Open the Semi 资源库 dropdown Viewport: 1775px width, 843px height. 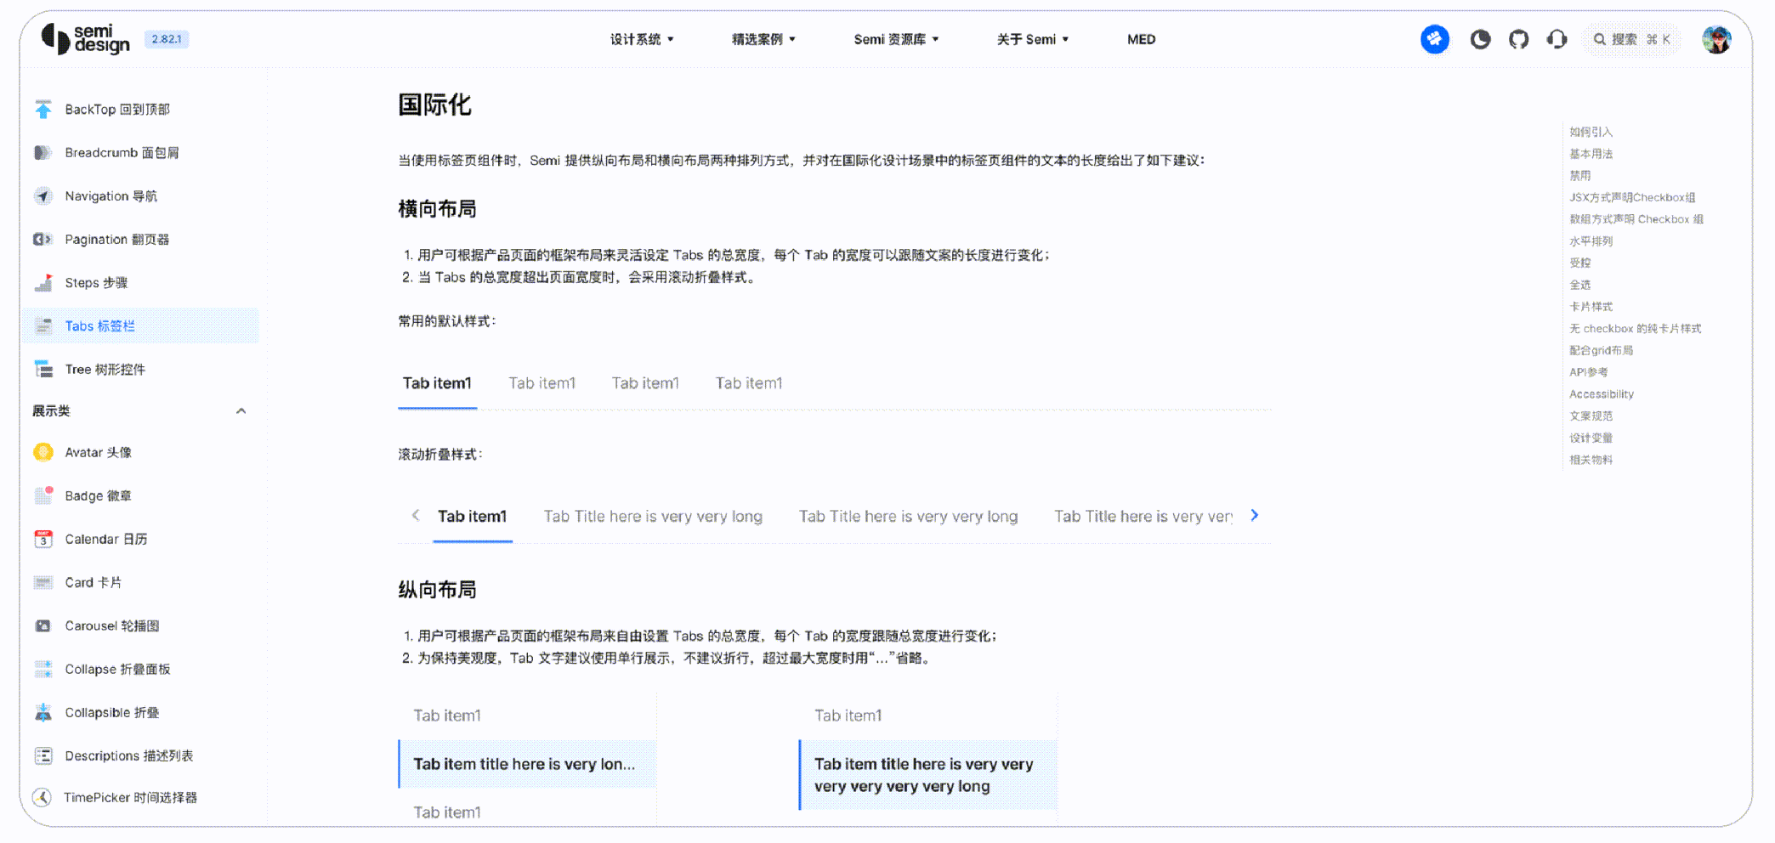(896, 39)
